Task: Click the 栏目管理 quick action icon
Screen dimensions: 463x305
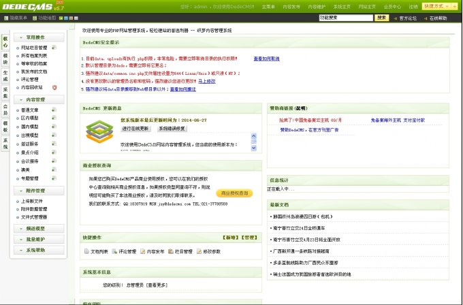Action: pos(171,251)
